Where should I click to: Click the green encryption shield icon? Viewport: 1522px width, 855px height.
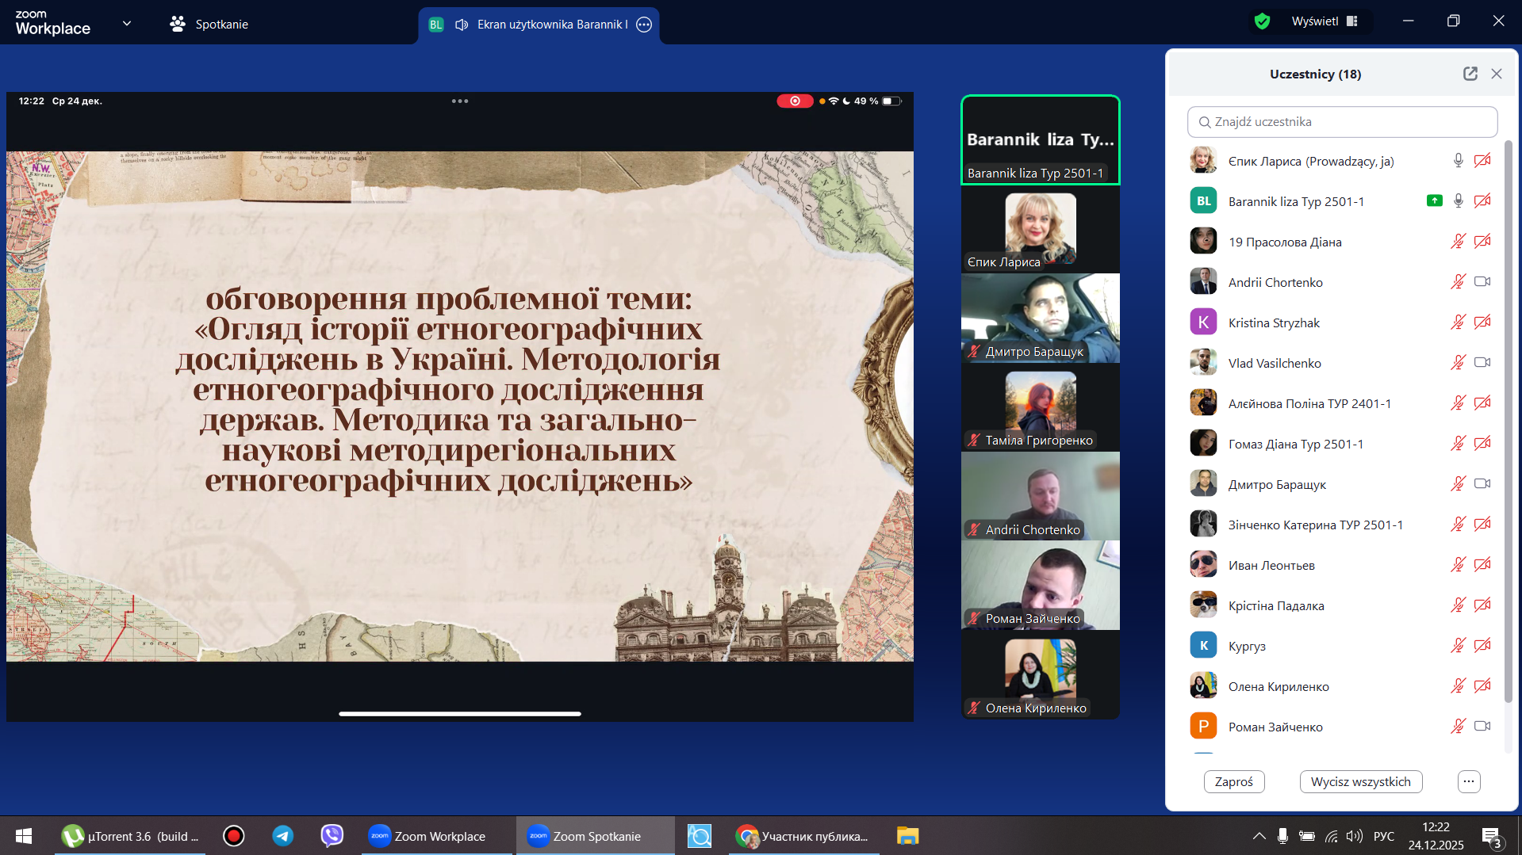coord(1262,21)
